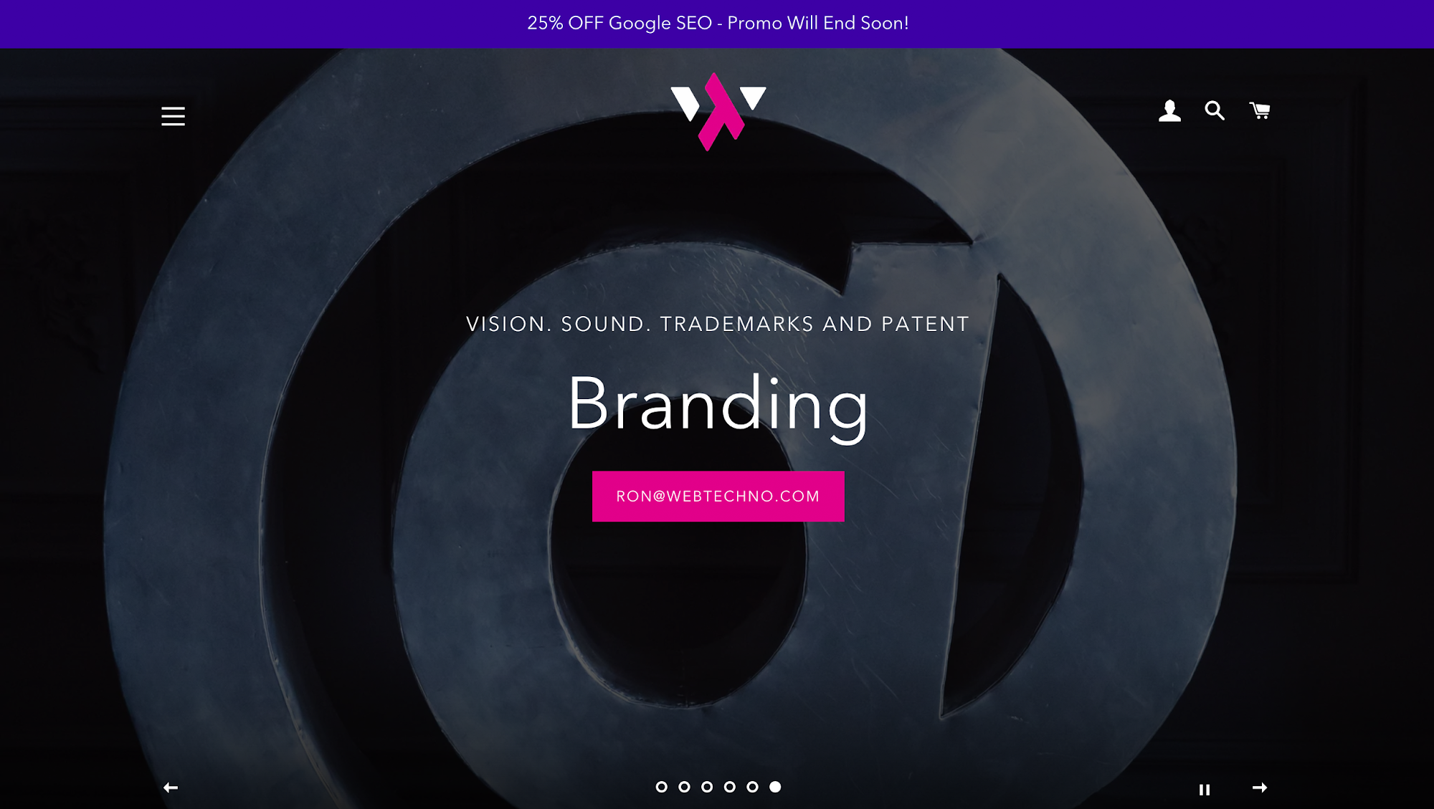Viewport: 1434px width, 809px height.
Task: Open the hamburger navigation menu
Action: pyautogui.click(x=173, y=116)
